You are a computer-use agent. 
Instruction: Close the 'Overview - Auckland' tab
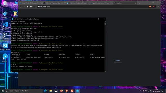[x=89, y=3]
